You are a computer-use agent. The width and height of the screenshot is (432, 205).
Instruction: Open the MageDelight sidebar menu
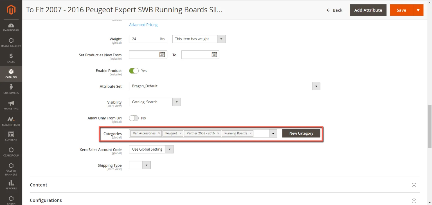coord(11,121)
